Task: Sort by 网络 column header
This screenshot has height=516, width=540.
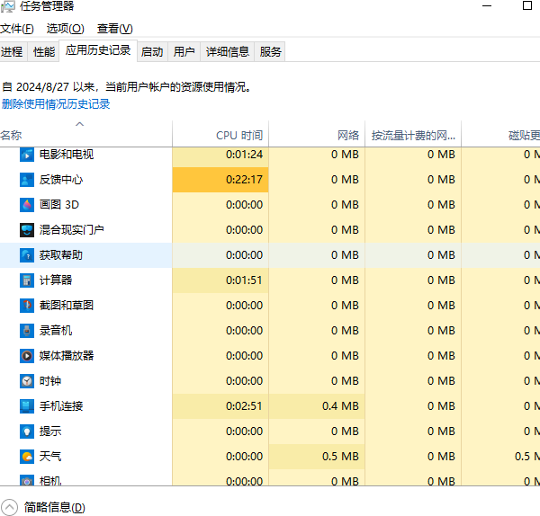Action: 348,136
